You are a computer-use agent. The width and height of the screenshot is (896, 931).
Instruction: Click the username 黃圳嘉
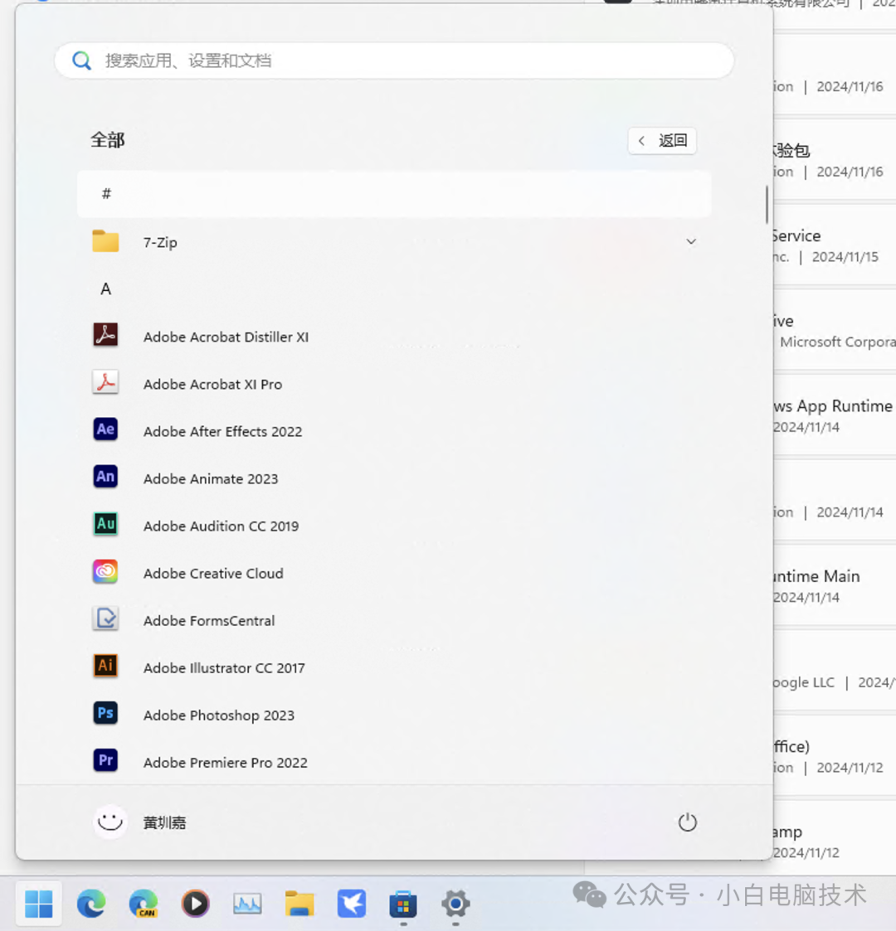pos(164,822)
